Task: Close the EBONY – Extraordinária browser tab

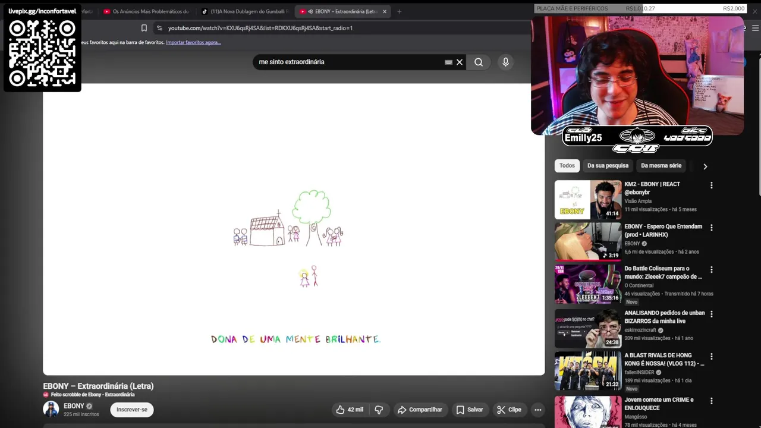Action: click(385, 11)
